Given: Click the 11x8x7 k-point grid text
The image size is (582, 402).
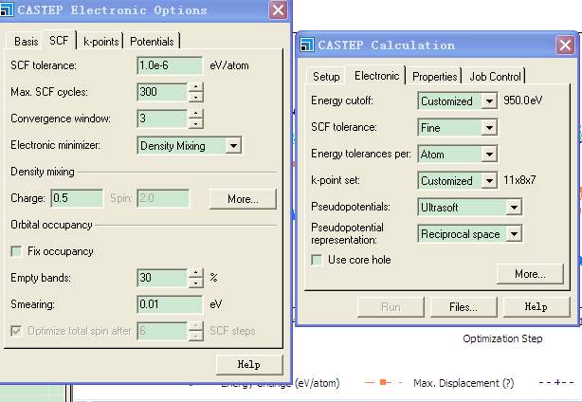Looking at the screenshot, I should pos(519,180).
